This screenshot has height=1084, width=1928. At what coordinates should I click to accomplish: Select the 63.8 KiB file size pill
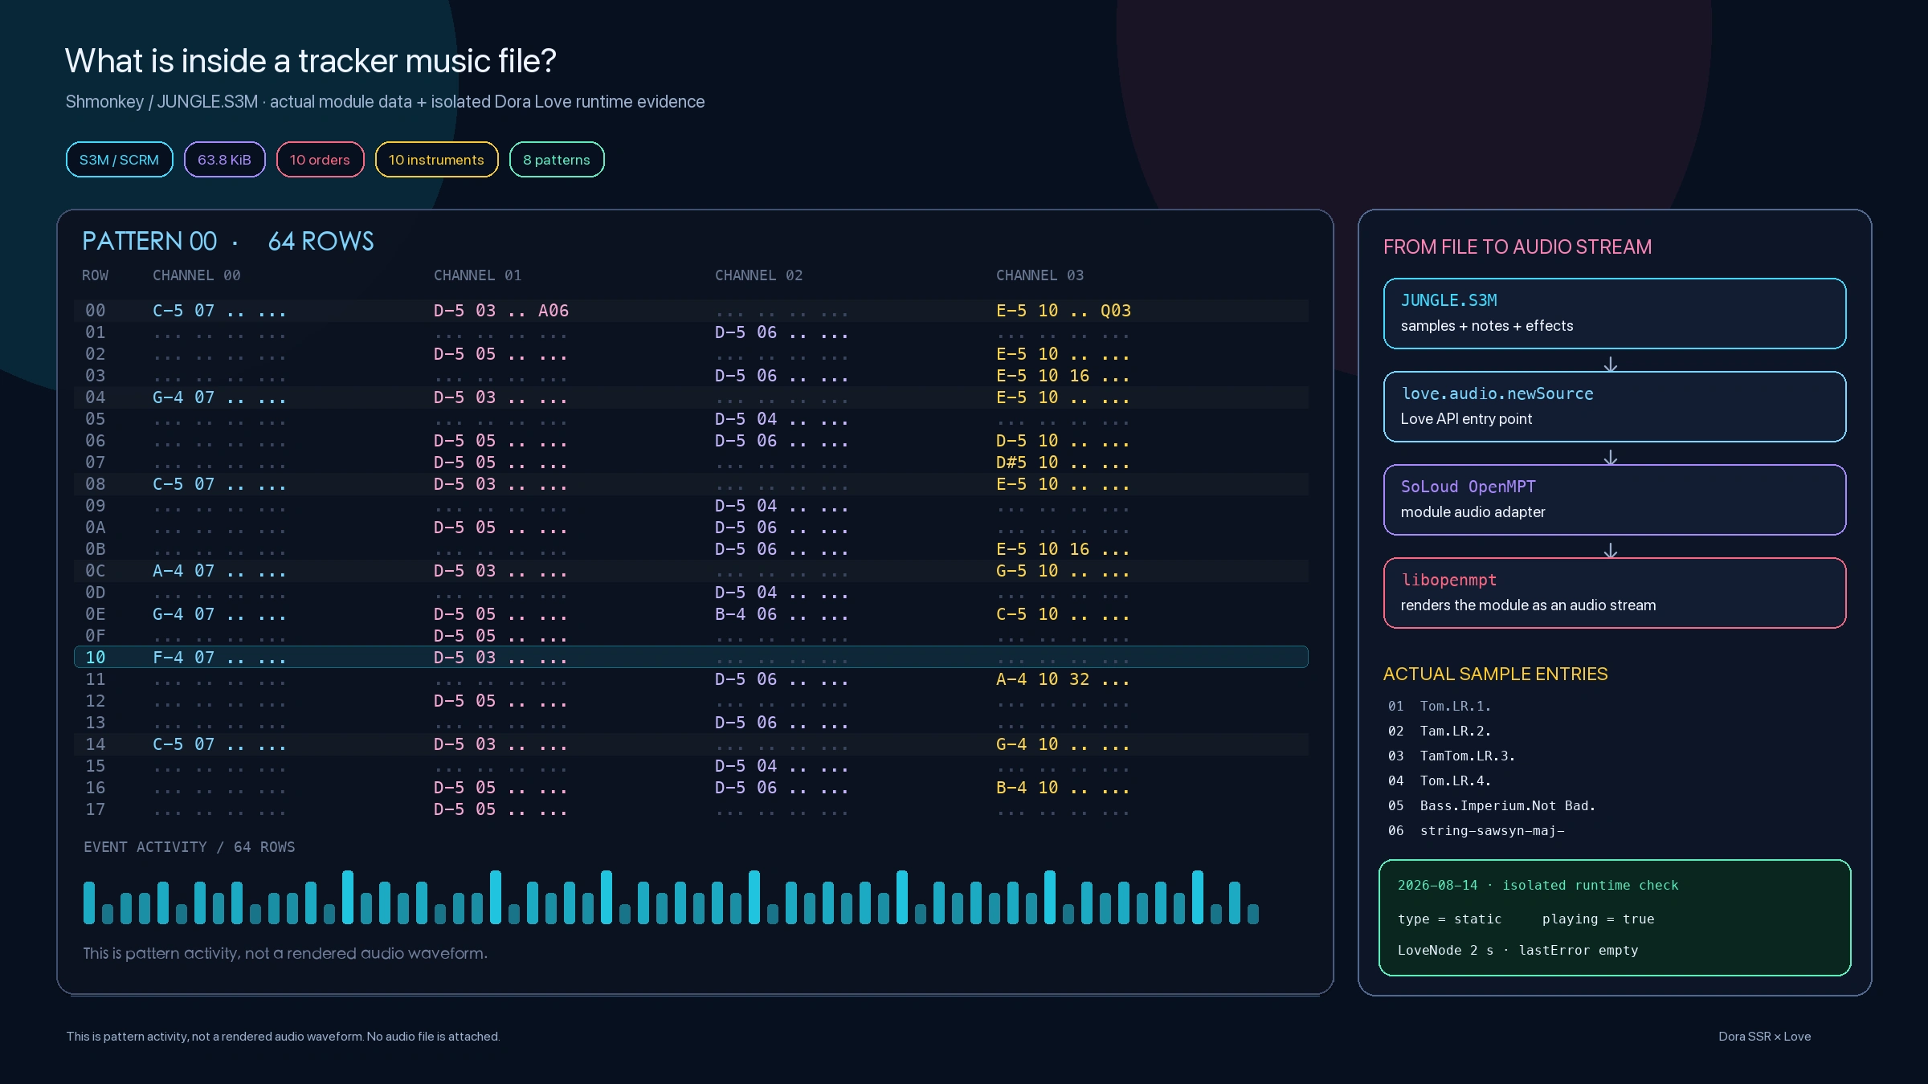tap(224, 160)
